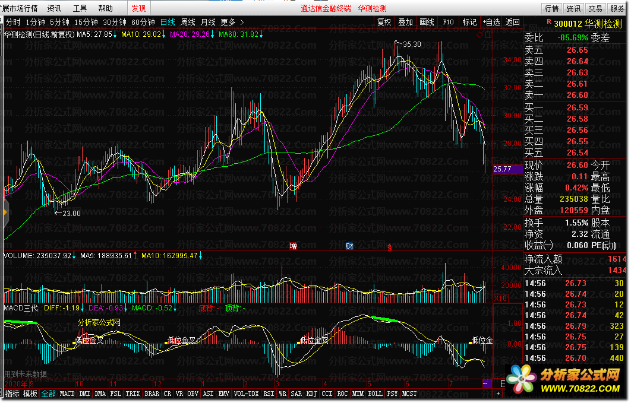
Task: Select the 日线 daily period
Action: (x=168, y=22)
